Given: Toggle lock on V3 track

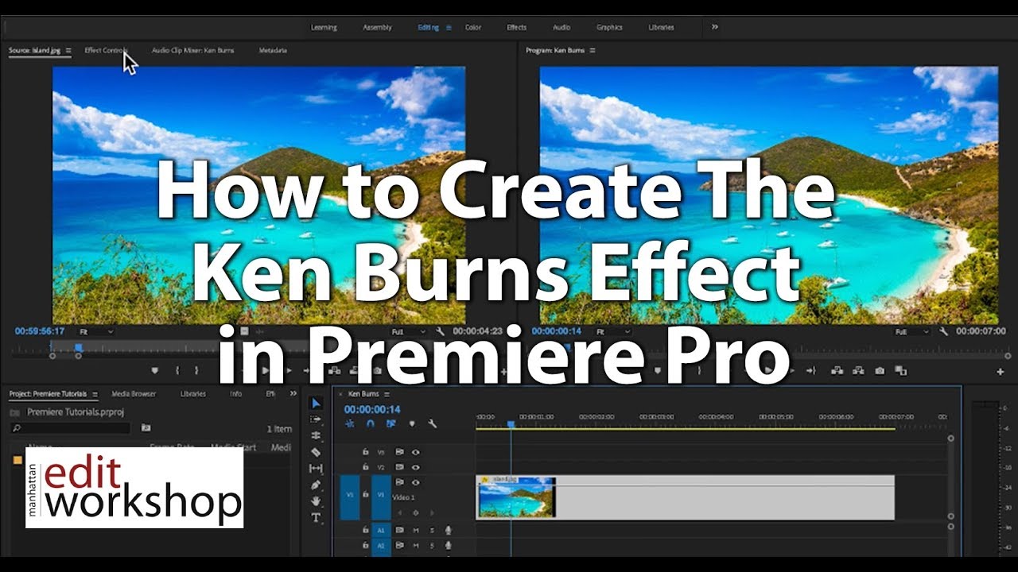Looking at the screenshot, I should 365,452.
